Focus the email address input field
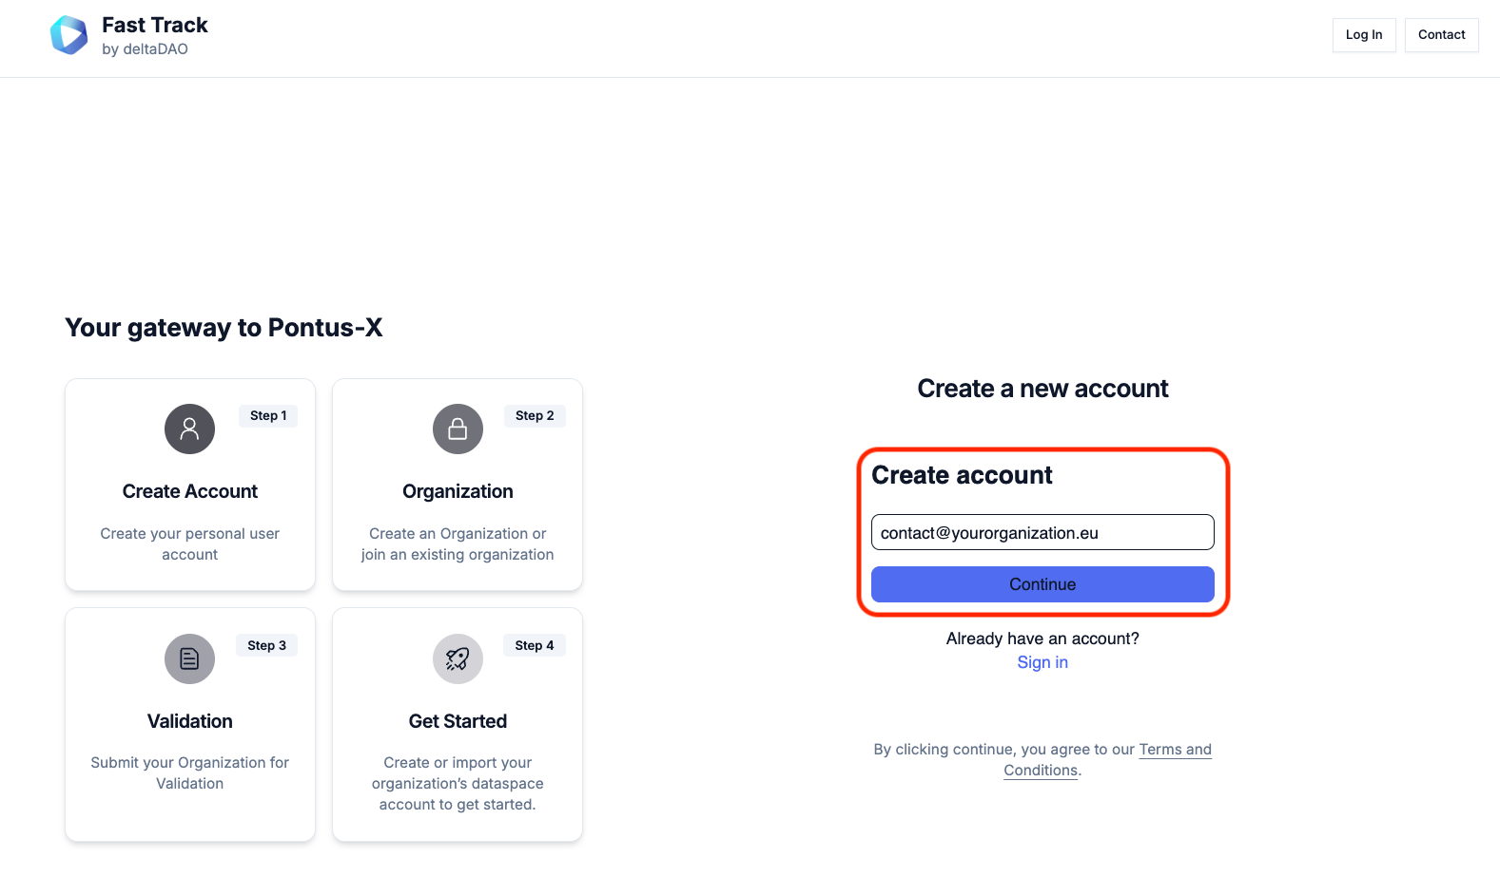The width and height of the screenshot is (1500, 877). (1042, 533)
